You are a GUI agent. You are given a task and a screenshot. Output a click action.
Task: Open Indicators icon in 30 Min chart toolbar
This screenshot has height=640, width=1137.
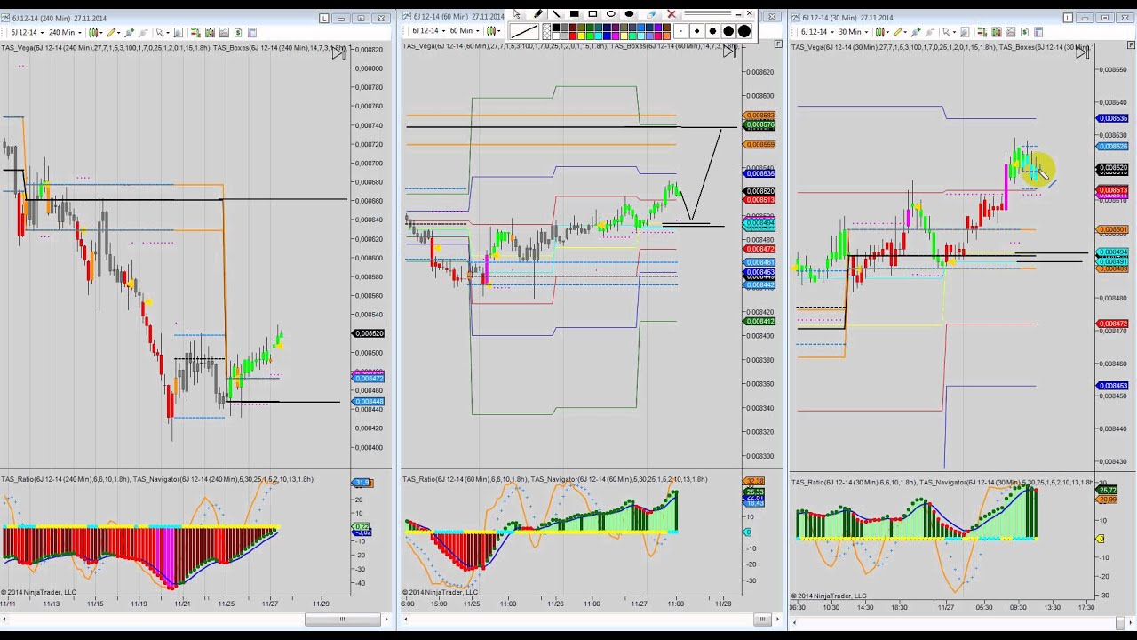997,32
